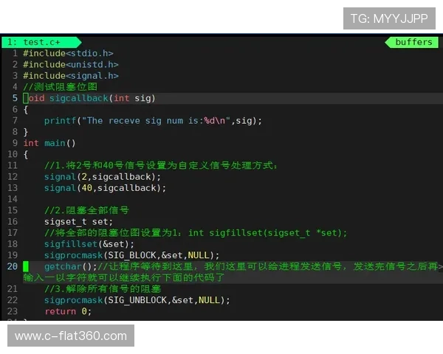Click the closing brace on line 8
The height and width of the screenshot is (354, 443).
tap(26, 132)
